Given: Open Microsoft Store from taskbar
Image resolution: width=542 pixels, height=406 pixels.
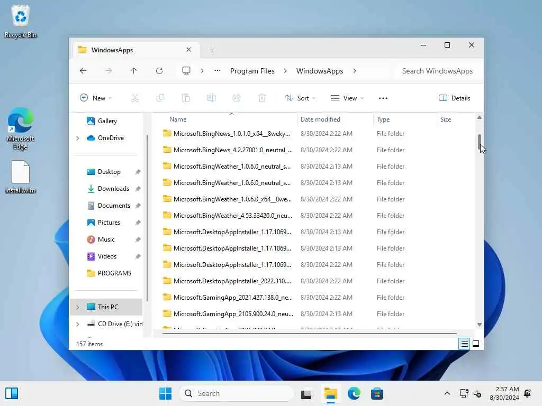Looking at the screenshot, I should 377,393.
